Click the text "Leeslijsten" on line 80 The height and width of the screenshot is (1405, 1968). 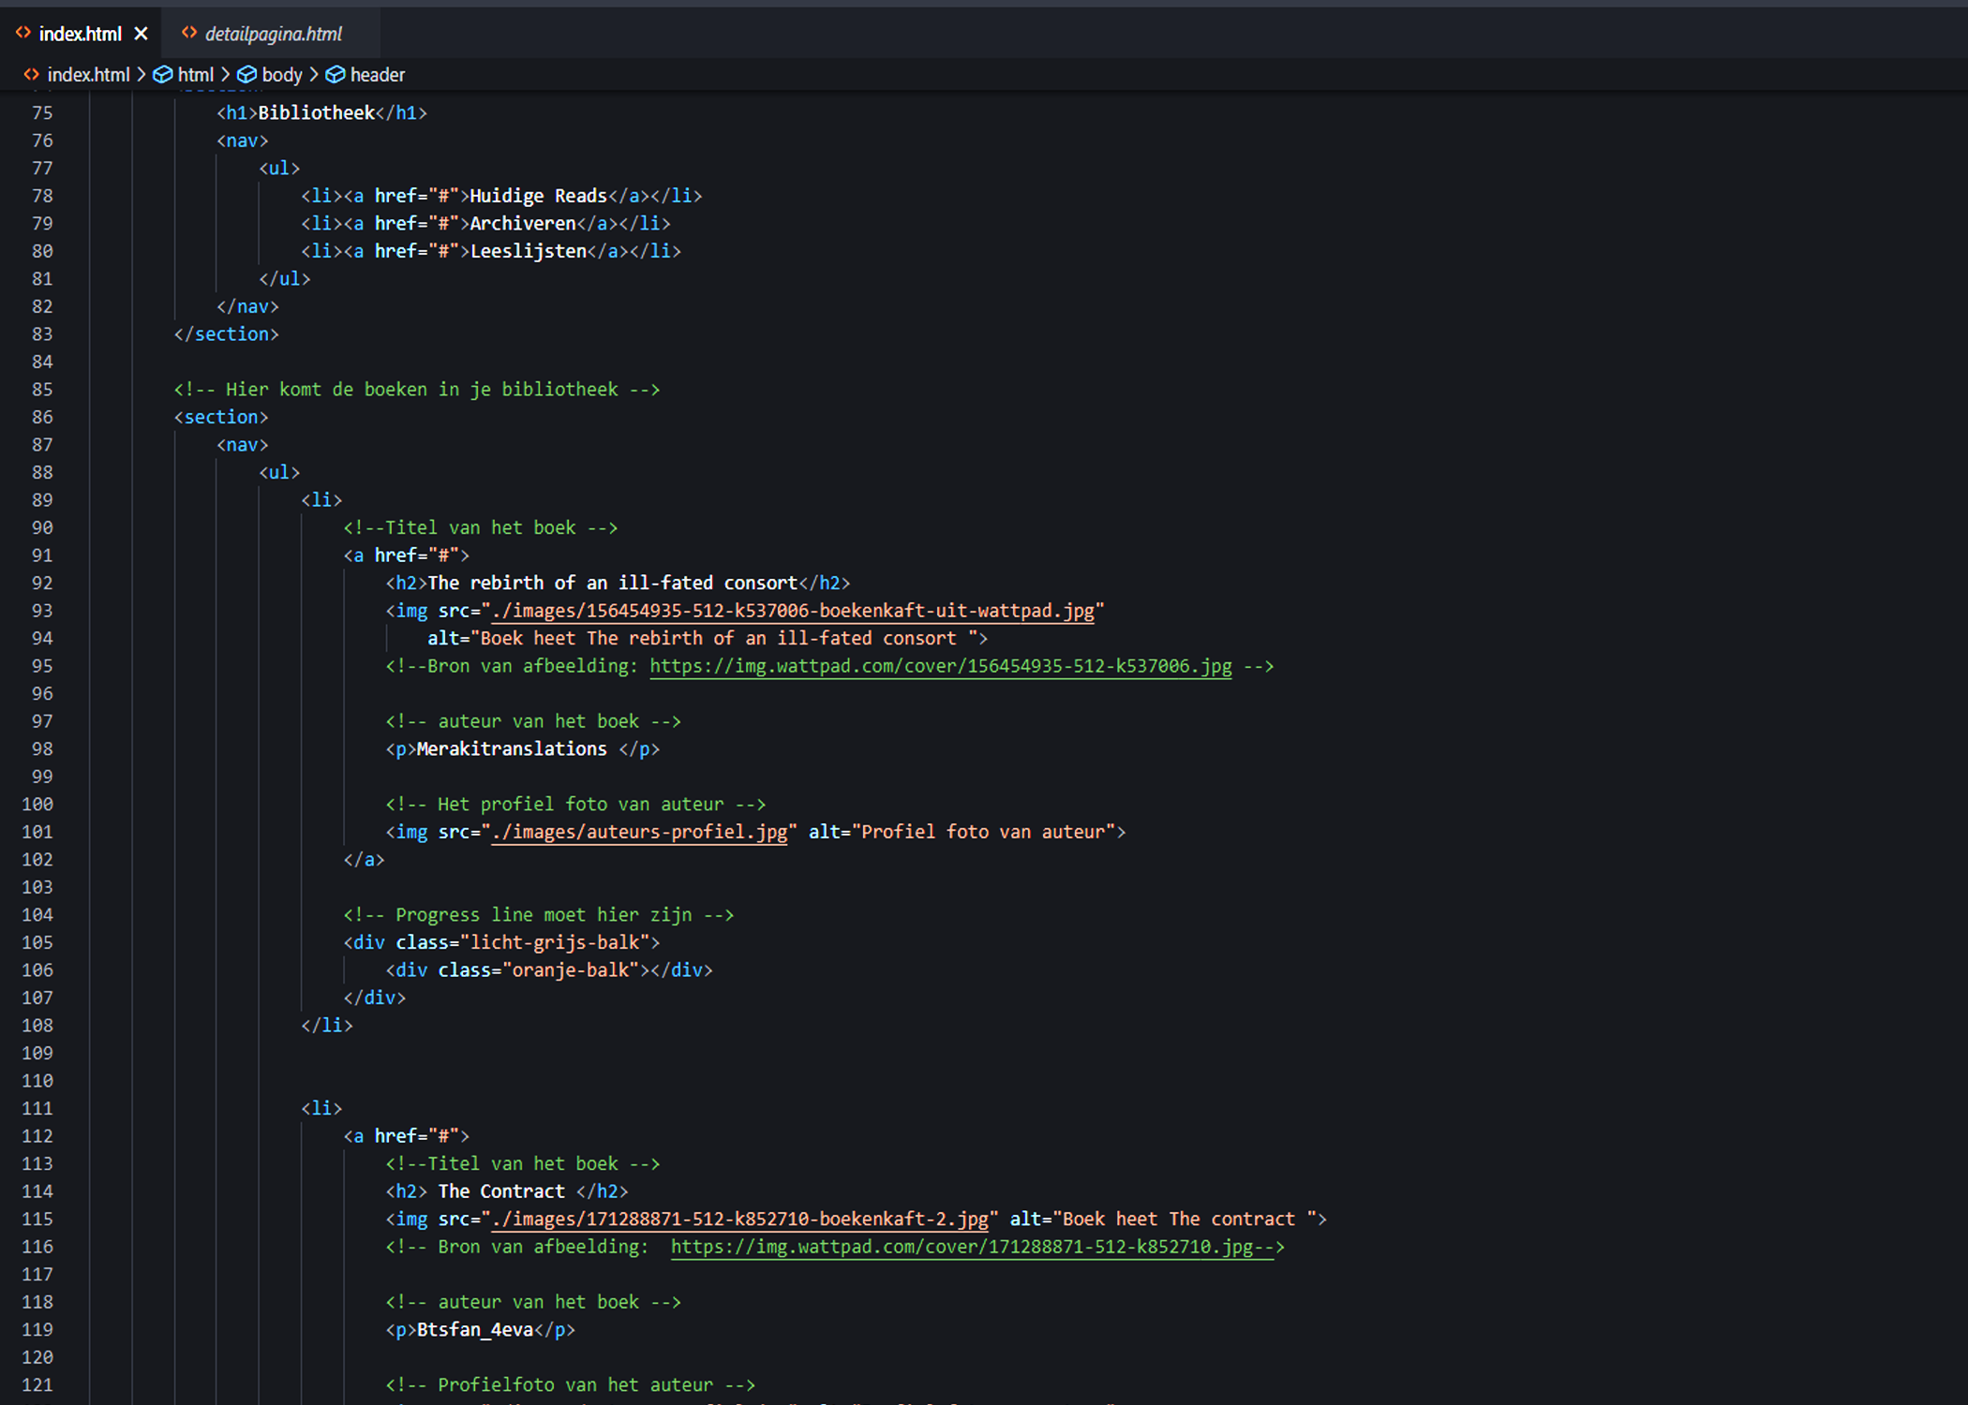pyautogui.click(x=528, y=251)
